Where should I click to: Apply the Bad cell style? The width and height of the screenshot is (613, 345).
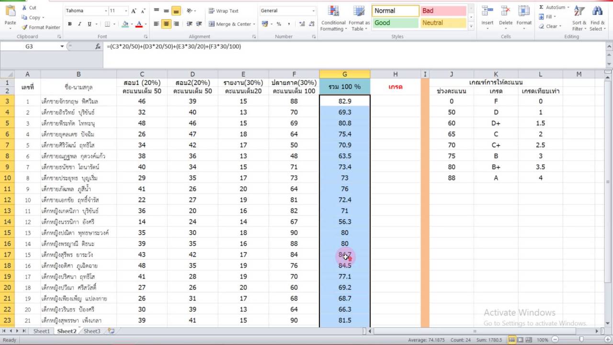coord(443,11)
